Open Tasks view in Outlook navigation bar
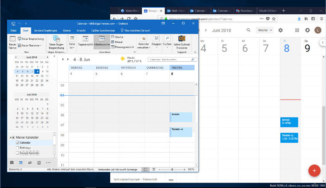Viewport: 326px width, 188px height. point(39,163)
